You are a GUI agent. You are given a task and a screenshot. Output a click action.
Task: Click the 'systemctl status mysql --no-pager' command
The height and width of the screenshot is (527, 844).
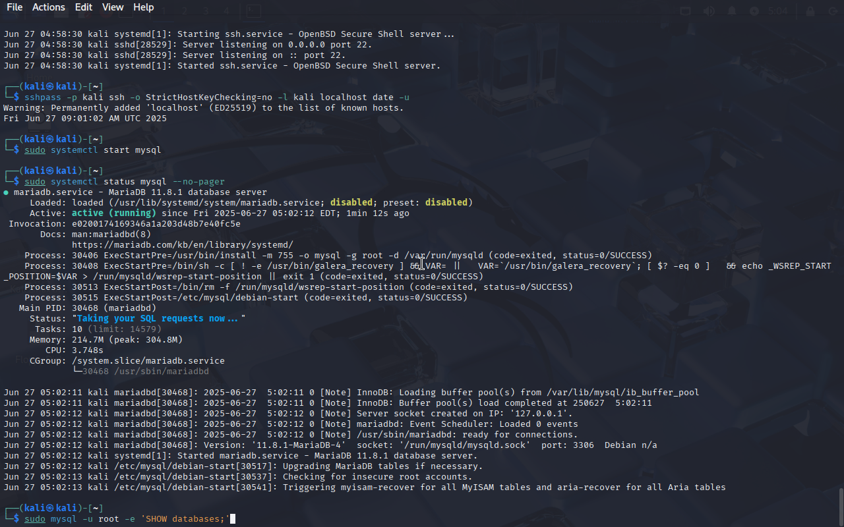click(125, 182)
